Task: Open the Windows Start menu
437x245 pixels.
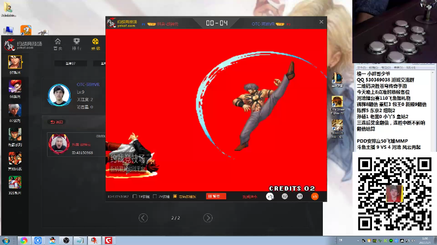Action: [6, 241]
